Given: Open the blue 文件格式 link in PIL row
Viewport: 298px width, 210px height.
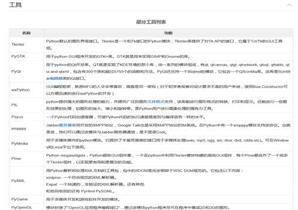Looking at the screenshot, I should pos(157,101).
